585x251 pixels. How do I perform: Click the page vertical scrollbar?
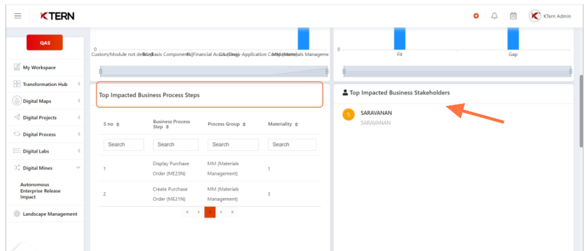click(x=581, y=111)
